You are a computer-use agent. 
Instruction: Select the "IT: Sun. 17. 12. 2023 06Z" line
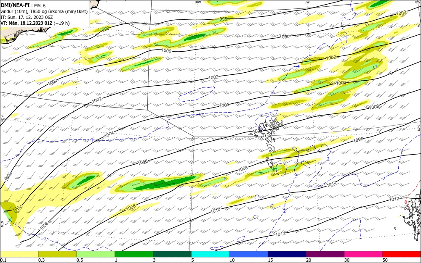27,17
